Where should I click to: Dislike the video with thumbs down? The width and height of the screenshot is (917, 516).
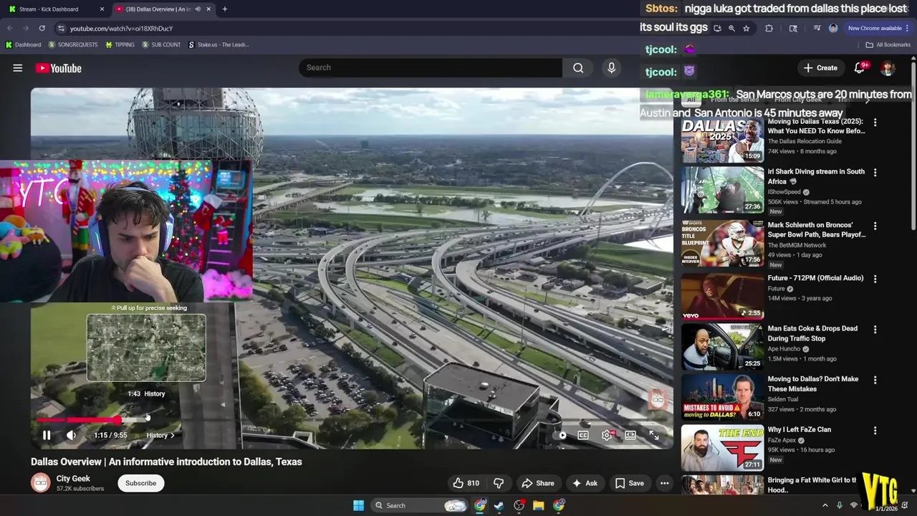[x=499, y=483]
